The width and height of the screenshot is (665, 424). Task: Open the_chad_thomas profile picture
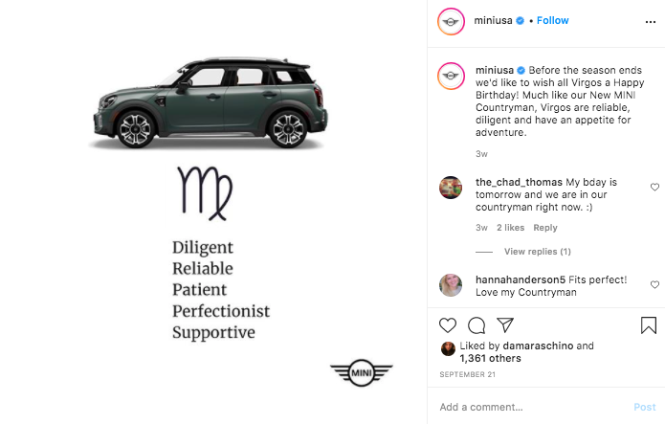click(x=451, y=188)
